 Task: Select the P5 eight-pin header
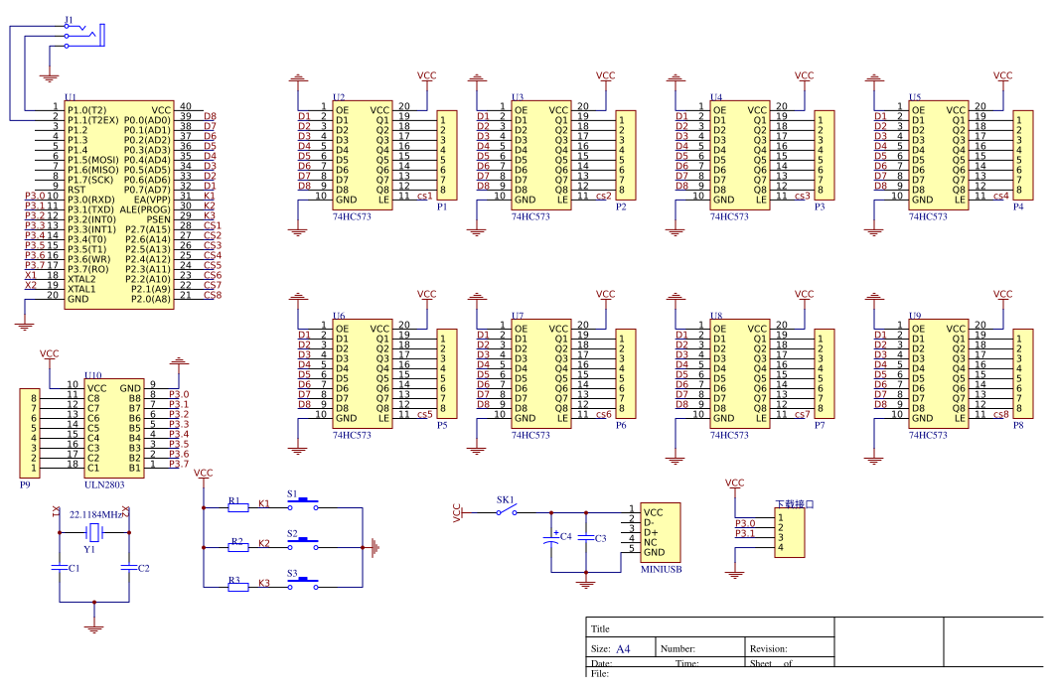coord(447,374)
